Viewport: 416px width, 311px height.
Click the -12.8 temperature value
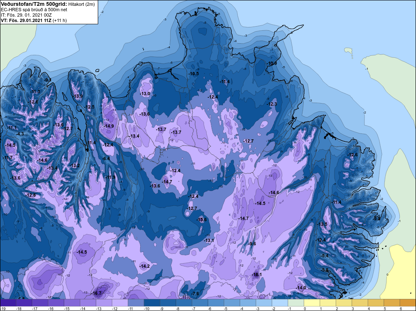pyautogui.click(x=30, y=195)
